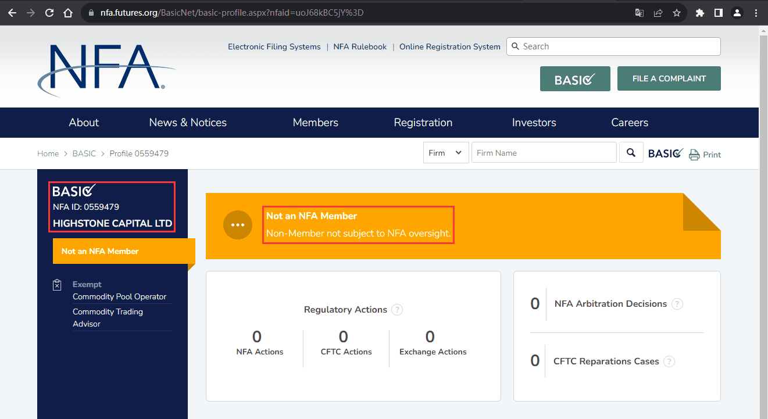Go back with browser back arrow
The height and width of the screenshot is (419, 768).
(x=12, y=12)
